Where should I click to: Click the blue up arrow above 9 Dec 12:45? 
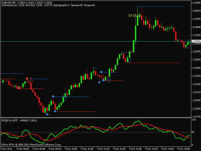(x=129, y=60)
